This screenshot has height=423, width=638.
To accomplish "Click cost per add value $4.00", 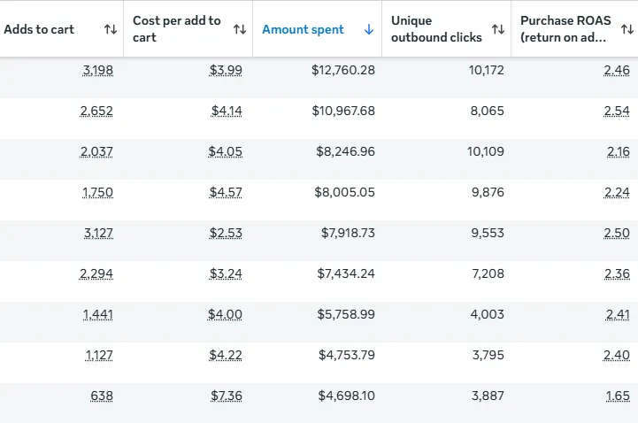I will click(x=225, y=314).
